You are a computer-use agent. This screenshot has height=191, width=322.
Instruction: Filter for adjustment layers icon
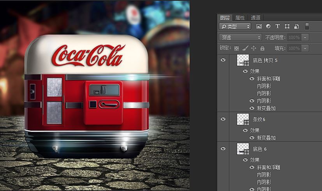[268, 26]
